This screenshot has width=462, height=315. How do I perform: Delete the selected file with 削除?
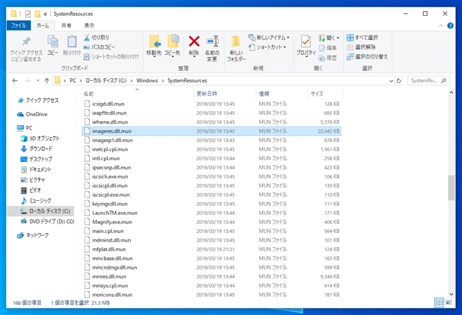coord(194,46)
